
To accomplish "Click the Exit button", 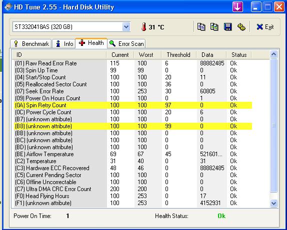I will (x=265, y=27).
